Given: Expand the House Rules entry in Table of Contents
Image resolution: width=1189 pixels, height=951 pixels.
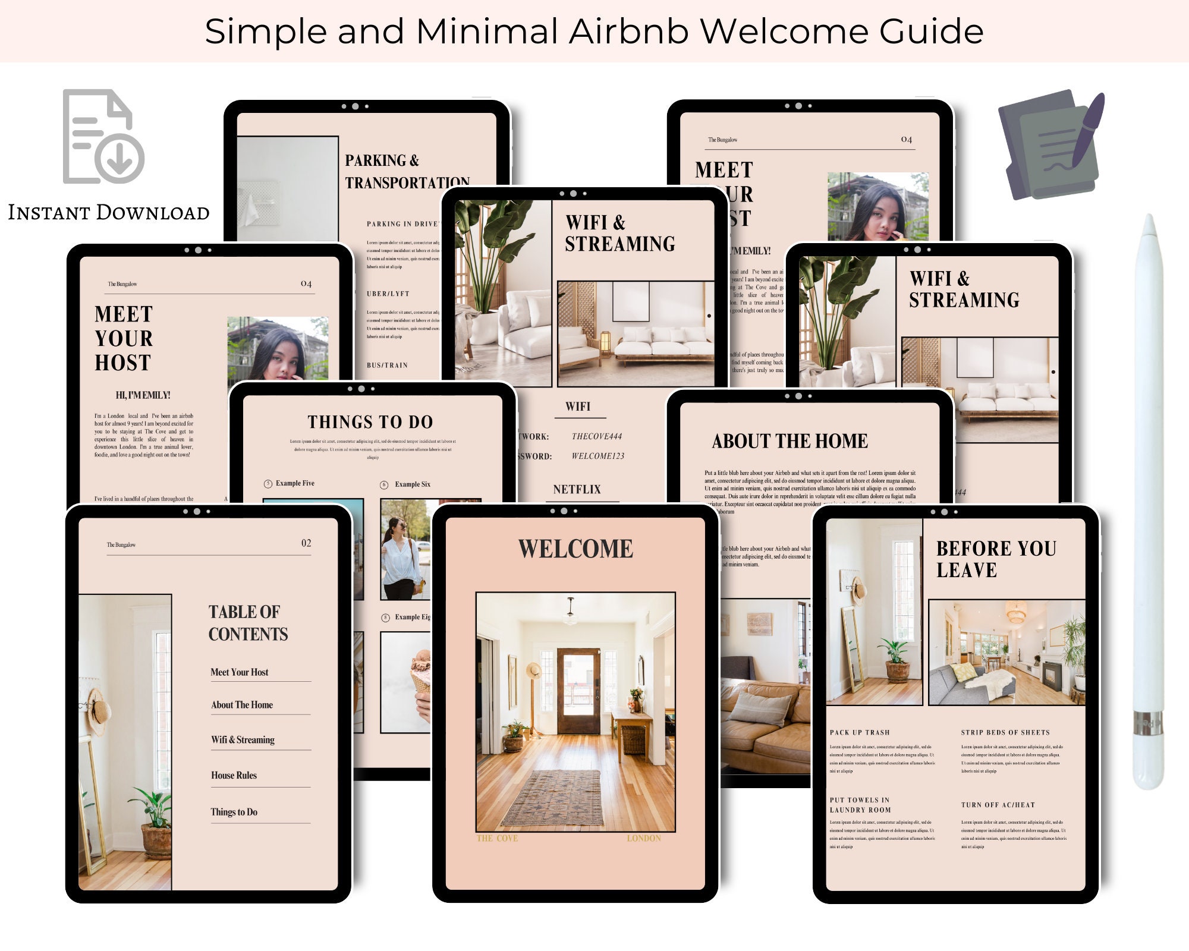Looking at the screenshot, I should pos(234,775).
